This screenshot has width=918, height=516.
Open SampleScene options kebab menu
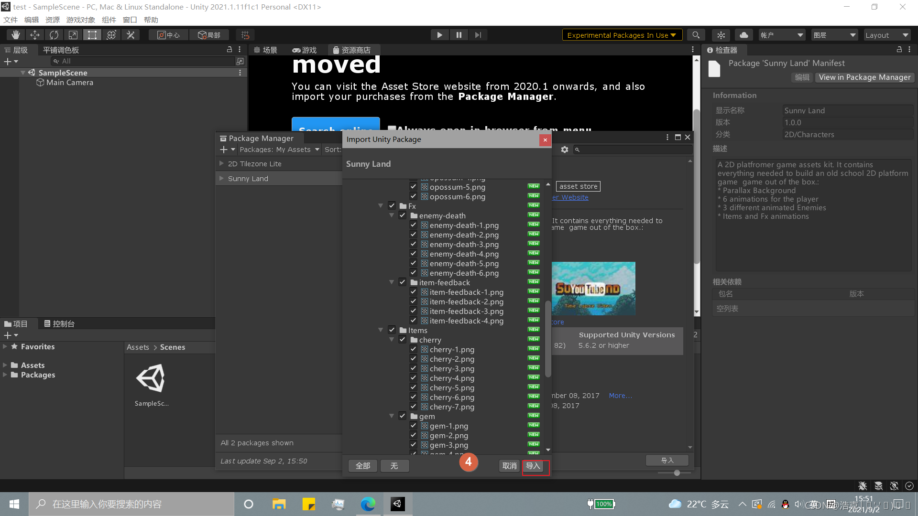[240, 73]
